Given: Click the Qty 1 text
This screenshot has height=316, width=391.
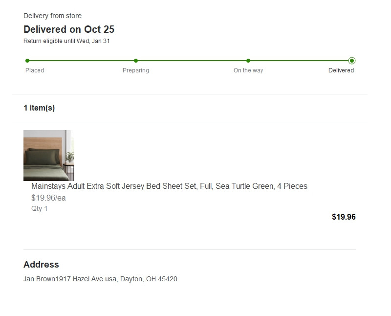Looking at the screenshot, I should click(x=39, y=208).
